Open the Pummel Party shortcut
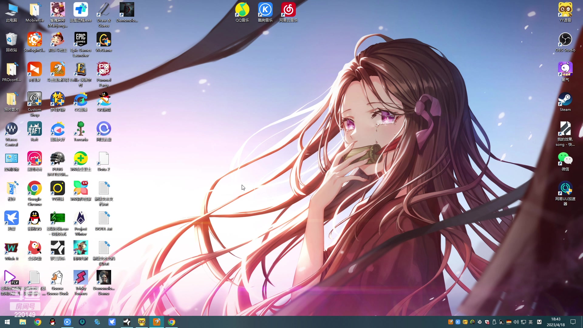This screenshot has height=328, width=583. (x=104, y=74)
